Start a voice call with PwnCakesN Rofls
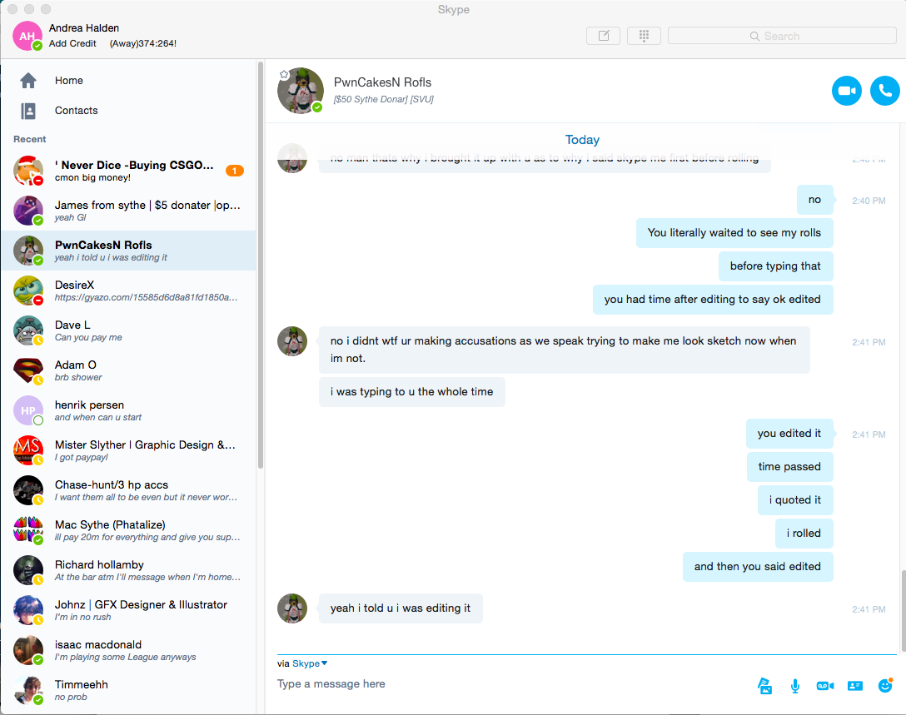This screenshot has height=715, width=906. (884, 91)
